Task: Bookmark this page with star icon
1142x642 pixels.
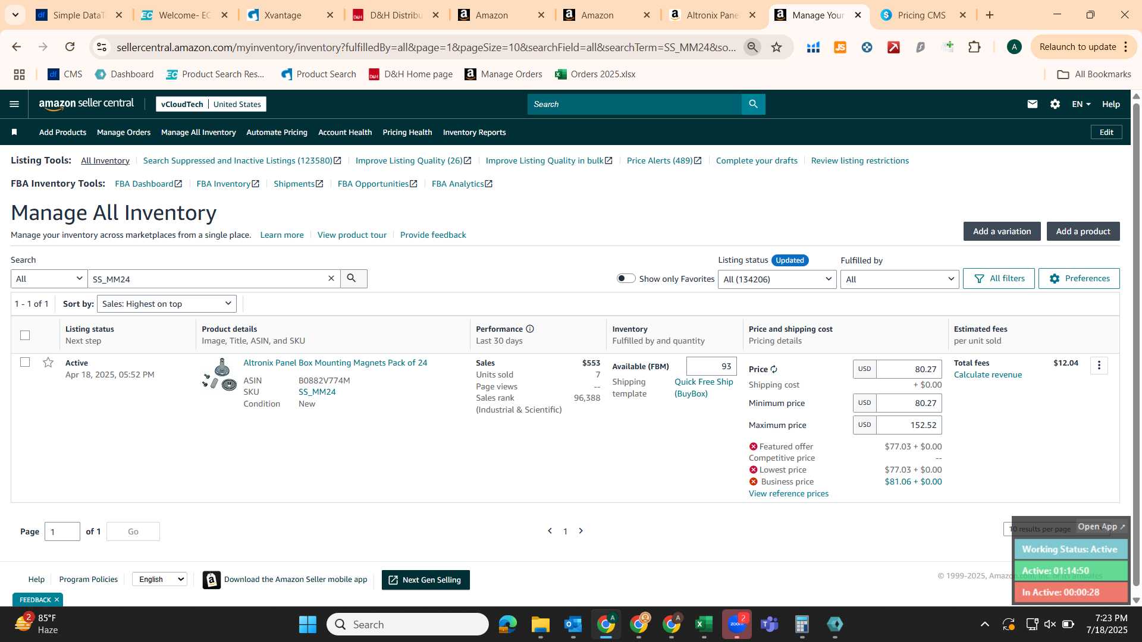Action: pyautogui.click(x=776, y=47)
